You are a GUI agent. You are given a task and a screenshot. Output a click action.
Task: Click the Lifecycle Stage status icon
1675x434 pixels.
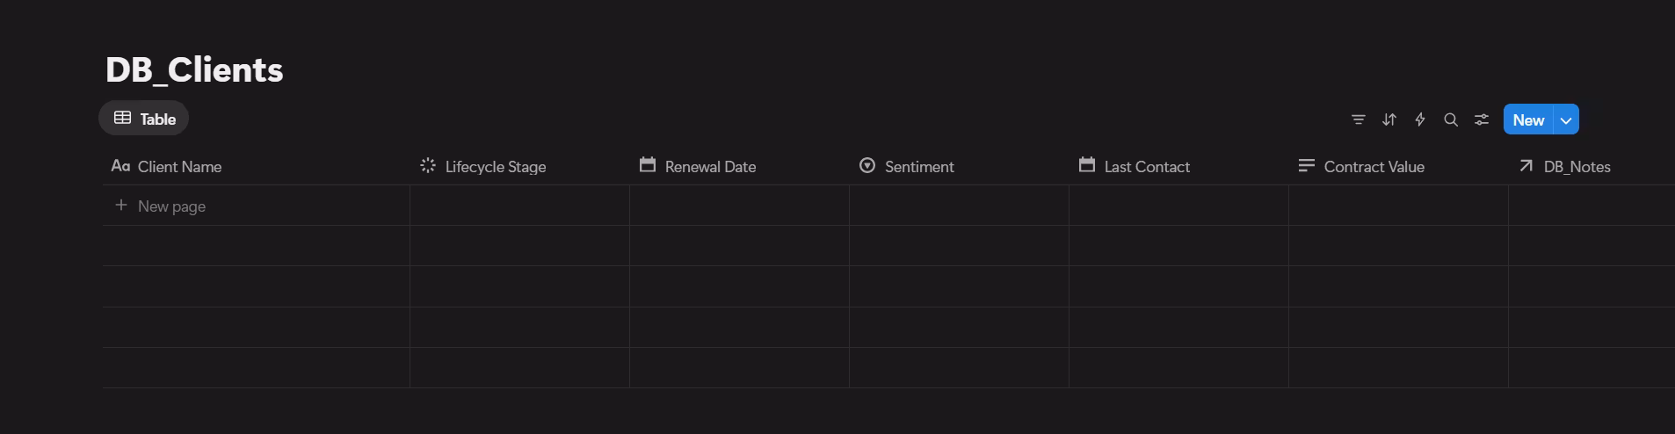pyautogui.click(x=428, y=165)
